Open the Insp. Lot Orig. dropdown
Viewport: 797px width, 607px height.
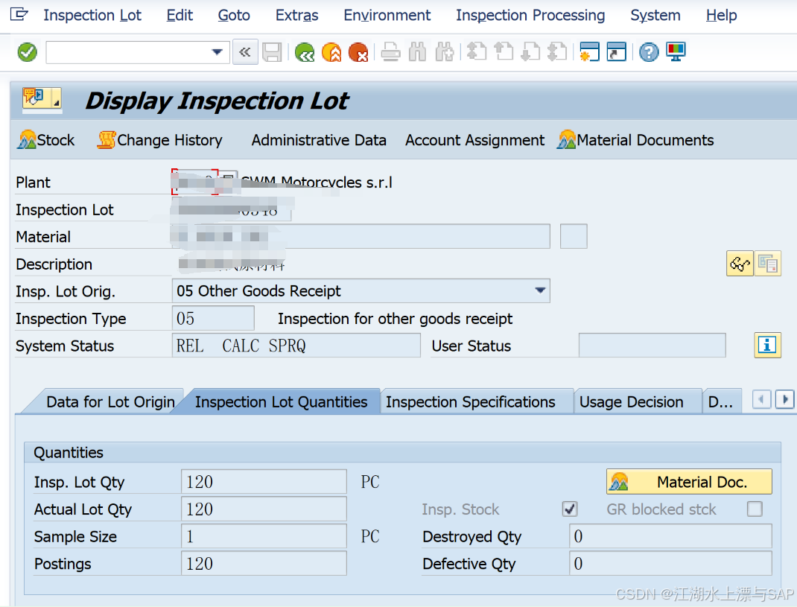click(540, 290)
